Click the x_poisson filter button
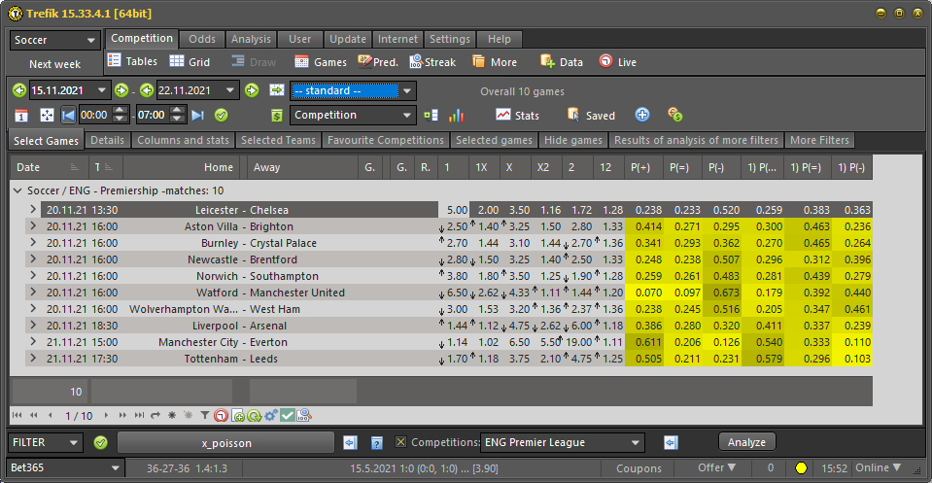The image size is (932, 483). tap(225, 443)
